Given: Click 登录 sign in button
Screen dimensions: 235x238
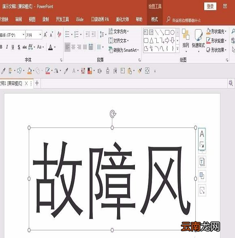Looking at the screenshot, I should click(210, 6).
